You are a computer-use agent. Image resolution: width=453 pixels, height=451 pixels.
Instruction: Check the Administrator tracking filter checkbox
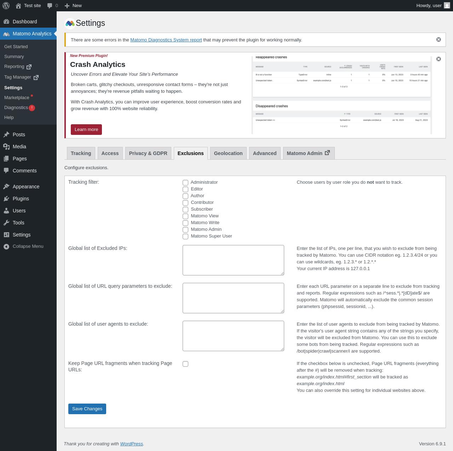[x=185, y=183]
